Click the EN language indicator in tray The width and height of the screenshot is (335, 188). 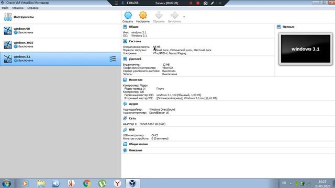tap(284, 183)
